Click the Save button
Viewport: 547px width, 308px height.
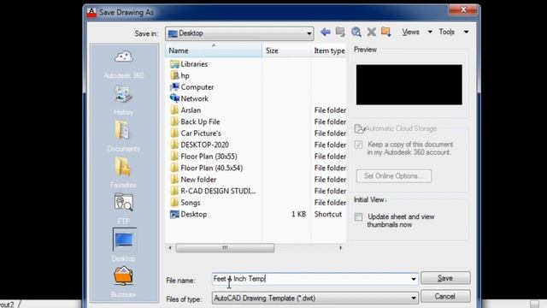[x=445, y=278]
